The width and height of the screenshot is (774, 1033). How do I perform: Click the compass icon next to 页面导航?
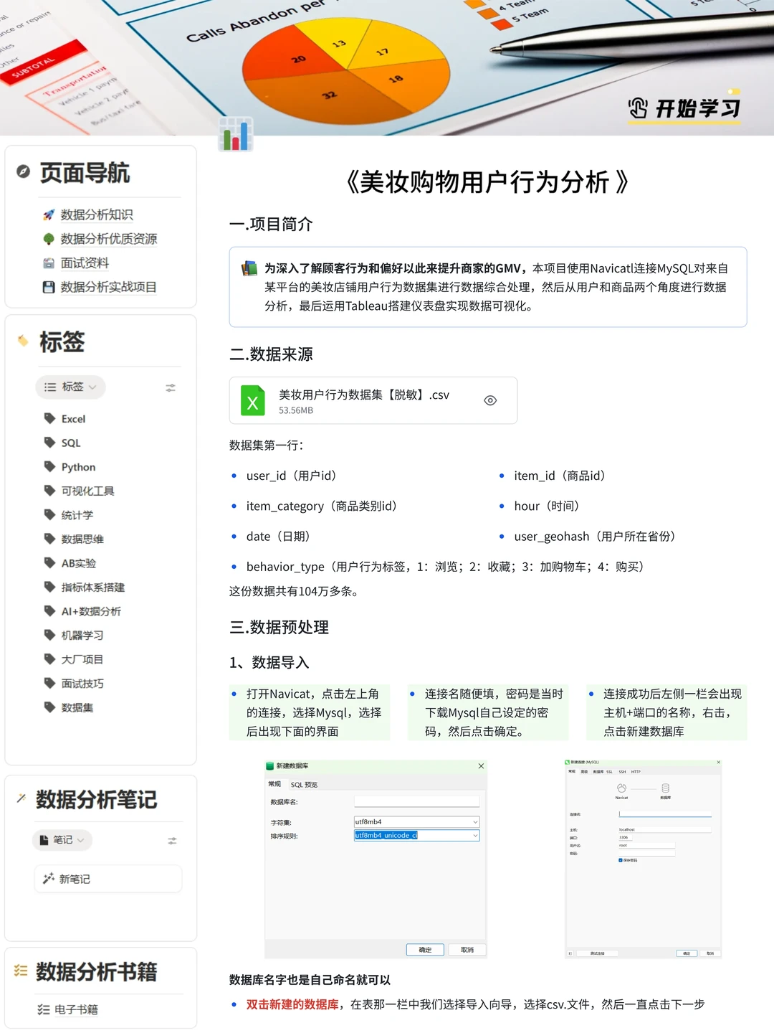pyautogui.click(x=24, y=171)
